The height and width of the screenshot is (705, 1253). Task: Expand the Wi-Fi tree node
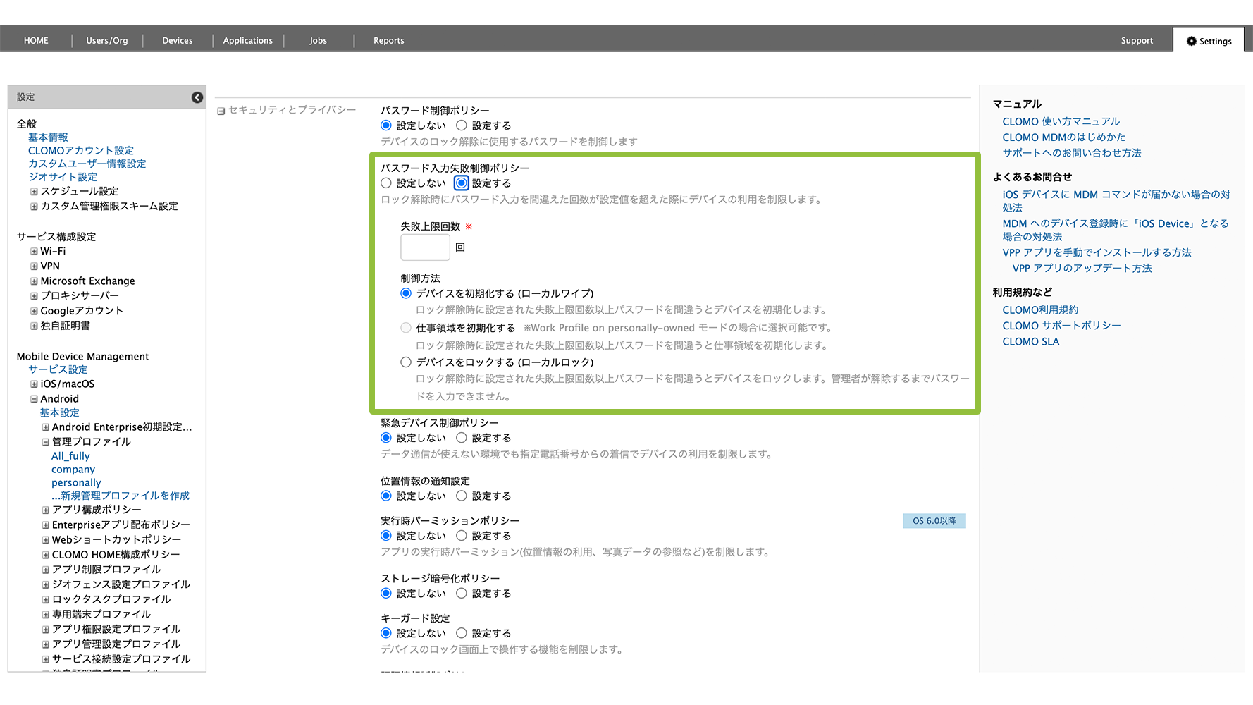click(34, 251)
